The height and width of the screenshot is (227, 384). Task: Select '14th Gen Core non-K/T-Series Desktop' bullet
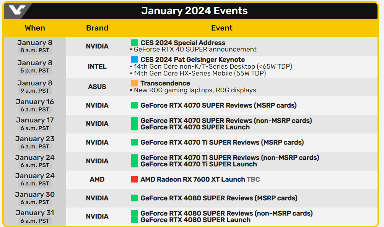point(213,66)
